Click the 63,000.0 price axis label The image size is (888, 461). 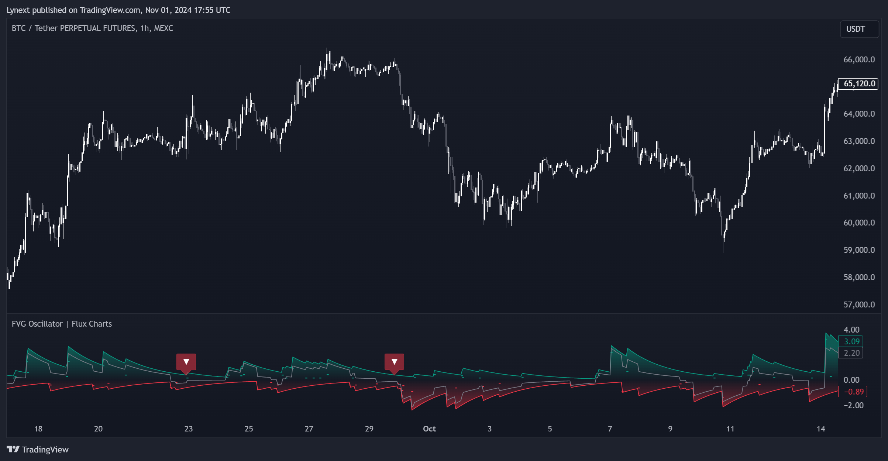[859, 141]
